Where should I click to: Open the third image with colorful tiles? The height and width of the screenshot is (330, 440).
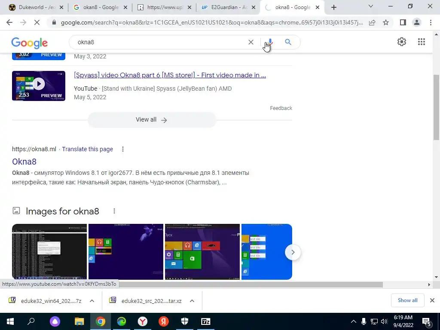click(x=202, y=252)
